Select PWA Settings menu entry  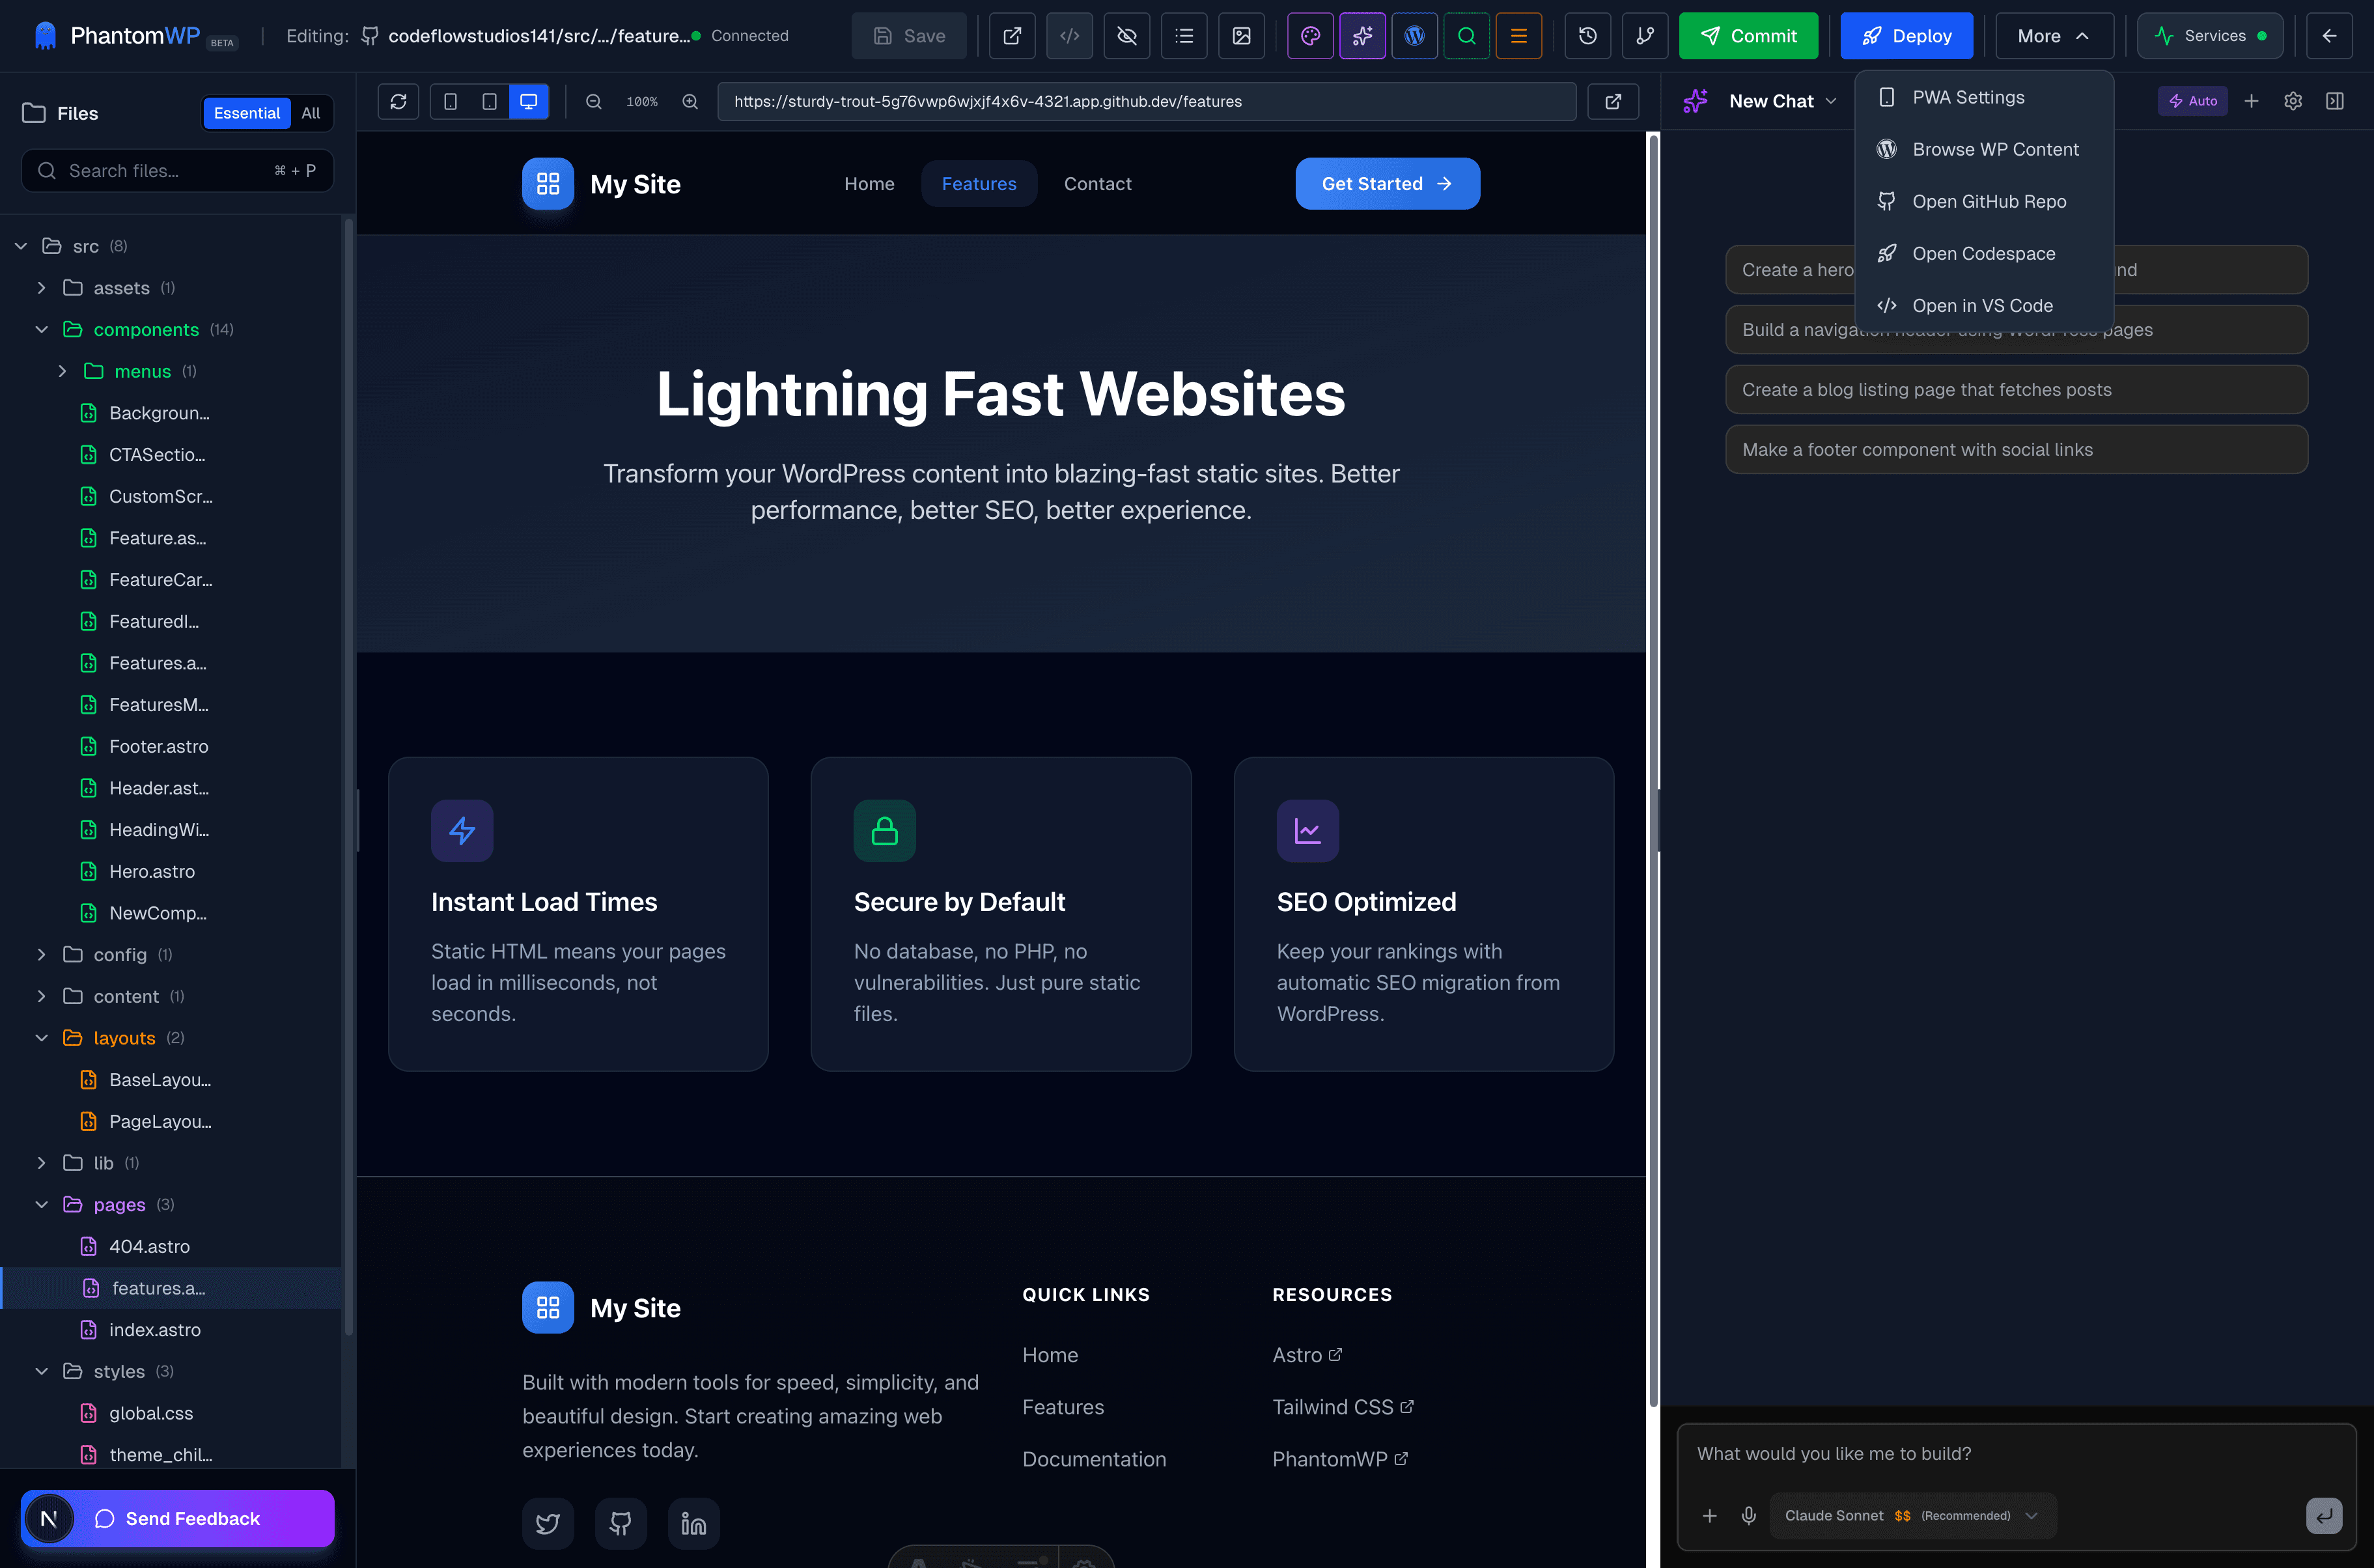click(x=1968, y=97)
